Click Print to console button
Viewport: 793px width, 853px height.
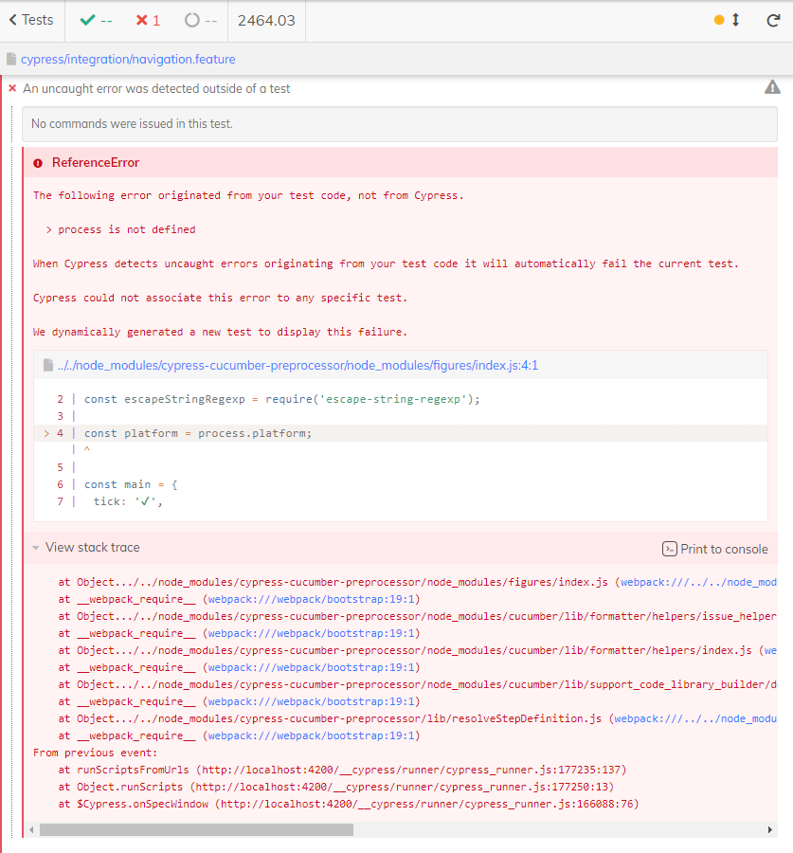[714, 549]
